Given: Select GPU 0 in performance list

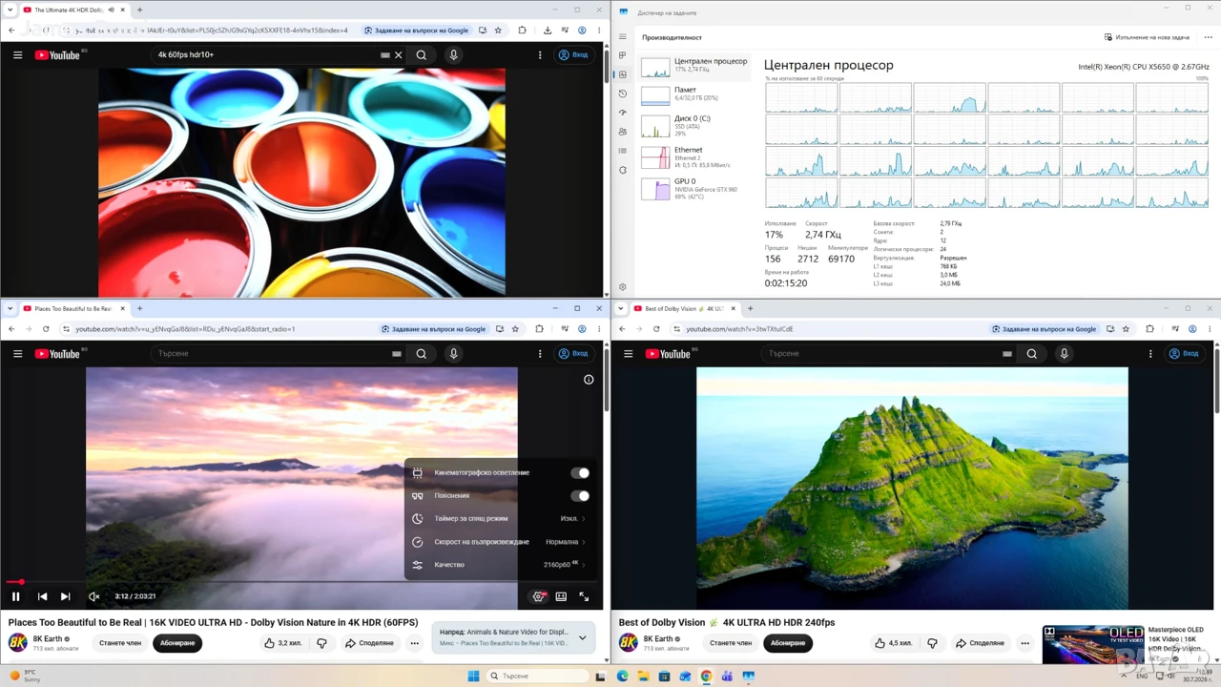Looking at the screenshot, I should [694, 188].
